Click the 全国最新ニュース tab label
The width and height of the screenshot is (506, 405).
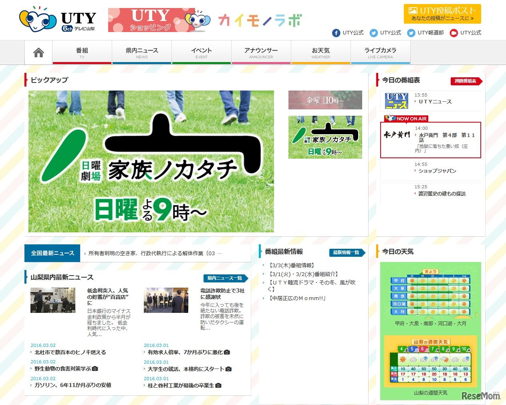(52, 253)
